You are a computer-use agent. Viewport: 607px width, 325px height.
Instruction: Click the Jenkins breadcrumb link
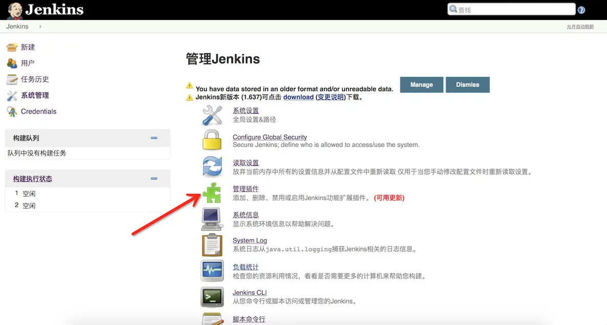17,26
